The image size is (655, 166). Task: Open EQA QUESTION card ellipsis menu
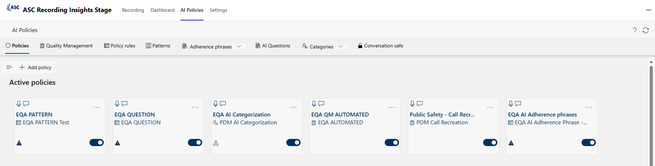click(x=195, y=107)
